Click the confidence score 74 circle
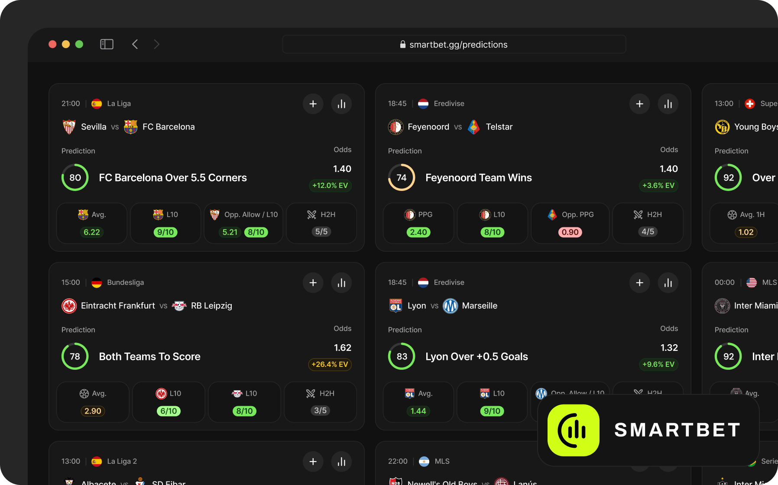The image size is (778, 485). point(402,178)
